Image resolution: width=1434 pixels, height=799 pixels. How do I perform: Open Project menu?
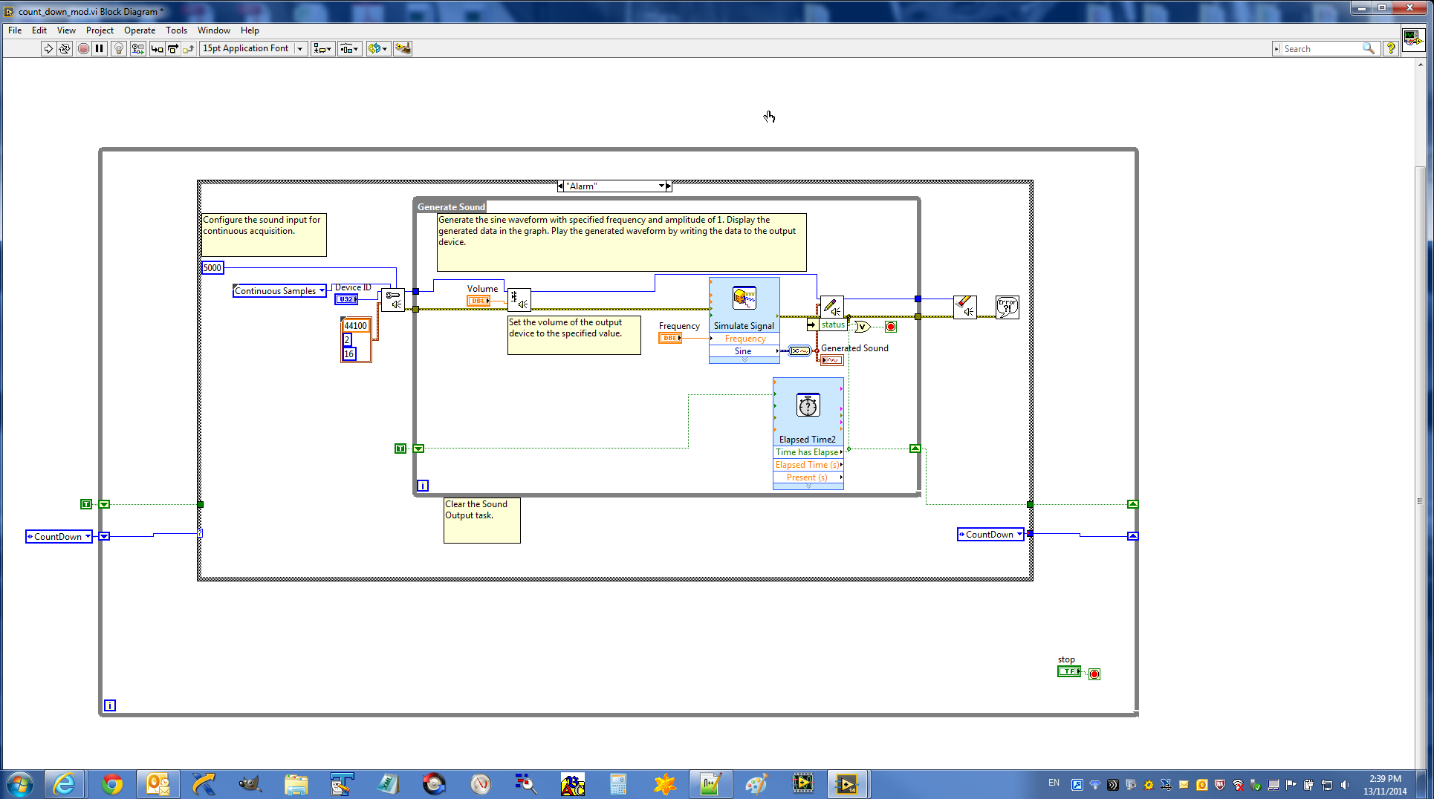coord(100,30)
